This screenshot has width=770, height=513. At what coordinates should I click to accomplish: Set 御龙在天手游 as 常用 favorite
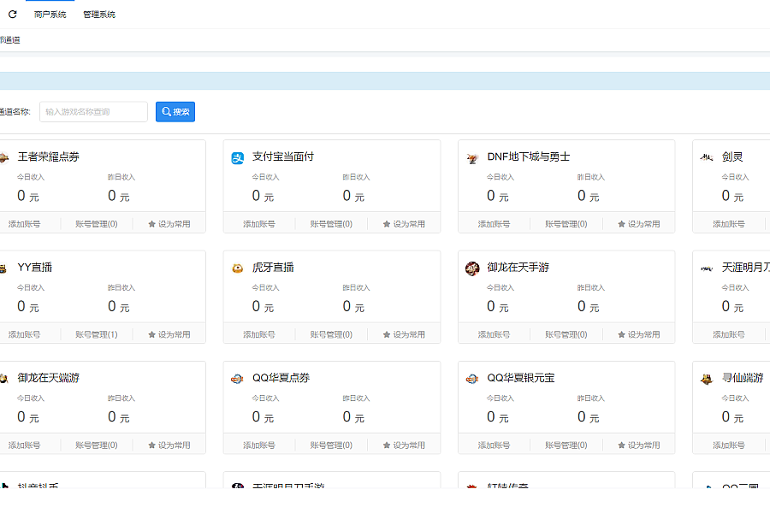click(639, 334)
